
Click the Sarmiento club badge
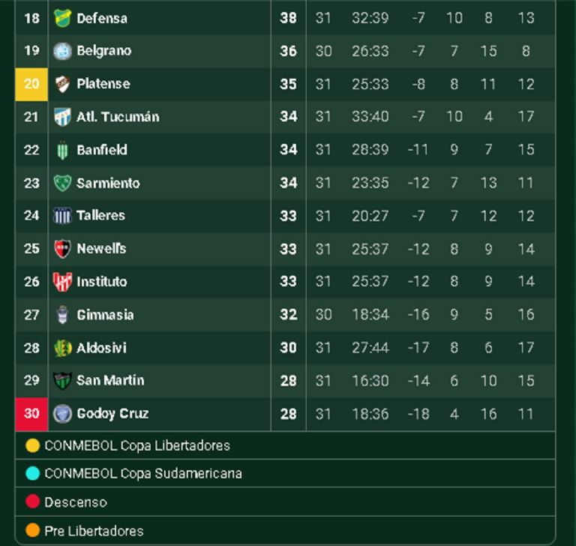pos(63,183)
